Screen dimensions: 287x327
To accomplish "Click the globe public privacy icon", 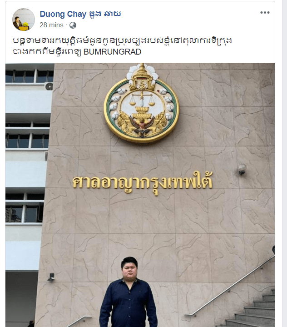I will coord(73,25).
